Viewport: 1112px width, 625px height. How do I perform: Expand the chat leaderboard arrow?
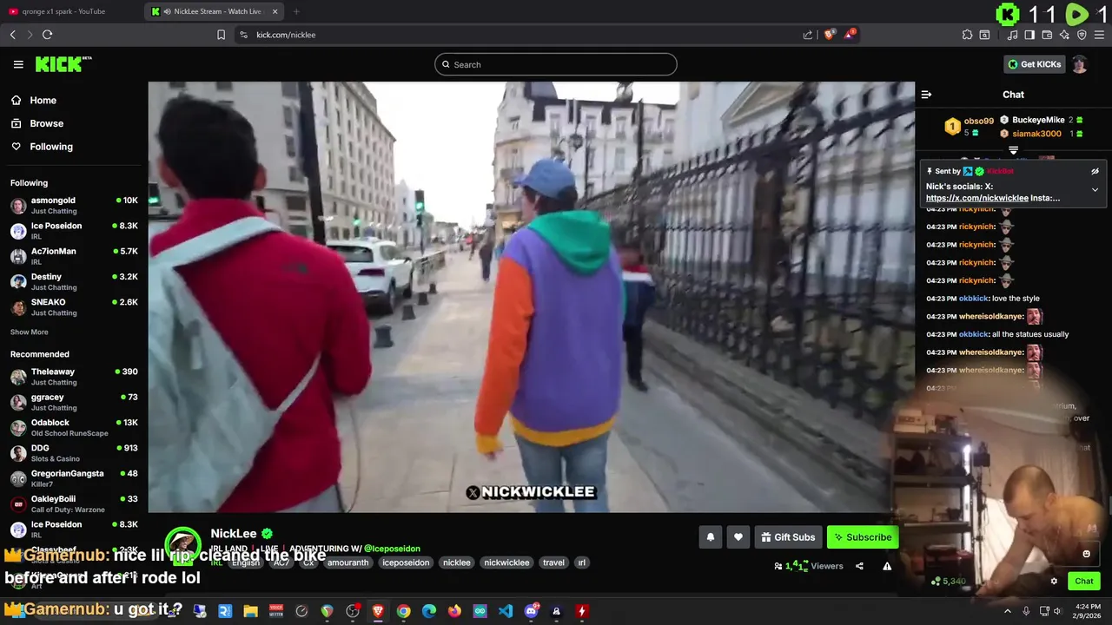pos(1013,150)
